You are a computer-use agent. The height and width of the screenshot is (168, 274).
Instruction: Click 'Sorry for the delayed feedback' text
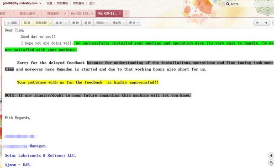pyautogui.click(x=51, y=63)
